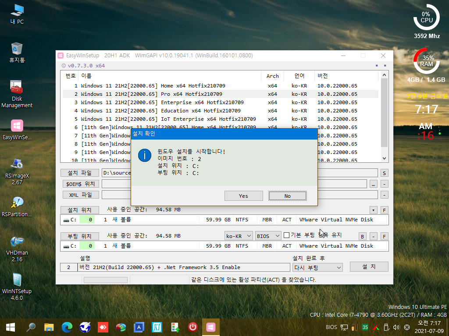The image size is (449, 336).
Task: Click the F button on install location row
Action: point(384,210)
